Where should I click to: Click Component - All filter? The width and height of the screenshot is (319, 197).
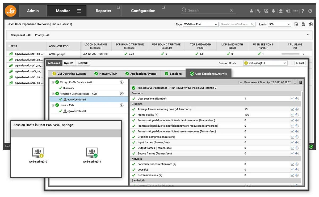coord(21,35)
